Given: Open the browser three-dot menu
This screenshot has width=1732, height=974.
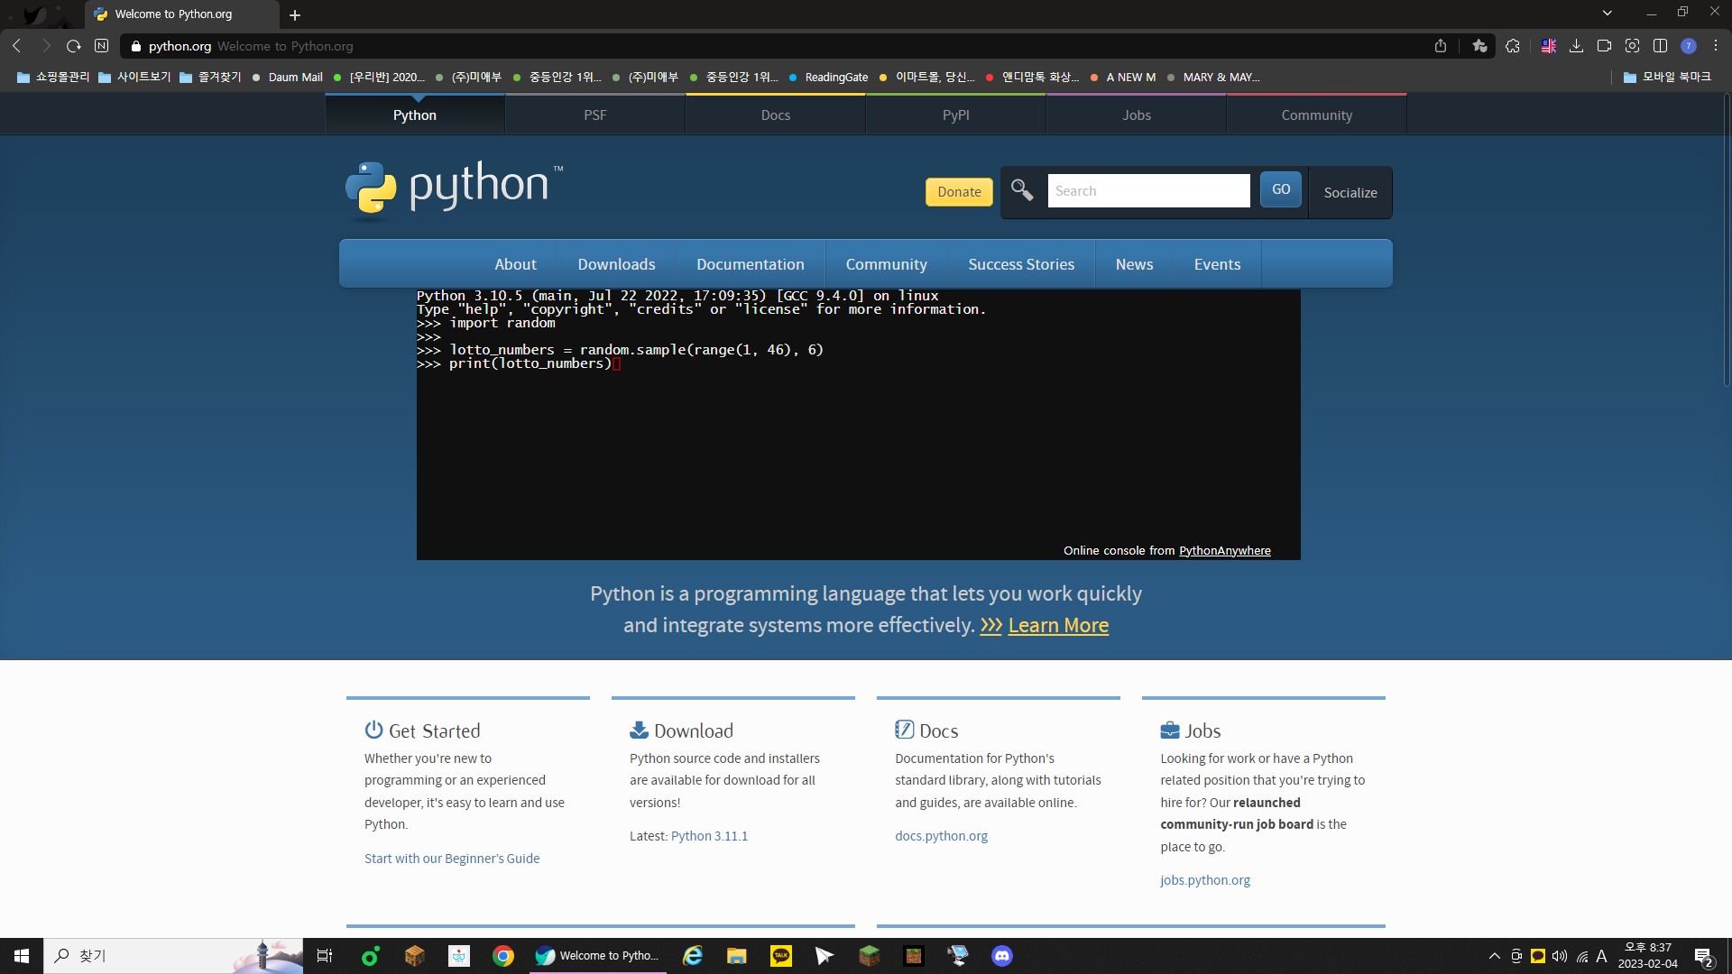Looking at the screenshot, I should 1716,46.
